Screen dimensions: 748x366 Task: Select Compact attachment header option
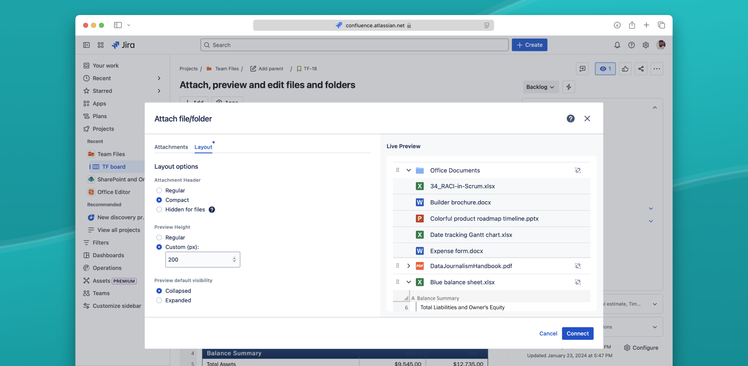[159, 200]
